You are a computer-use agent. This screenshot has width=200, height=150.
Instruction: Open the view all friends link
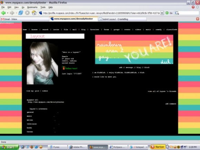[162, 91]
